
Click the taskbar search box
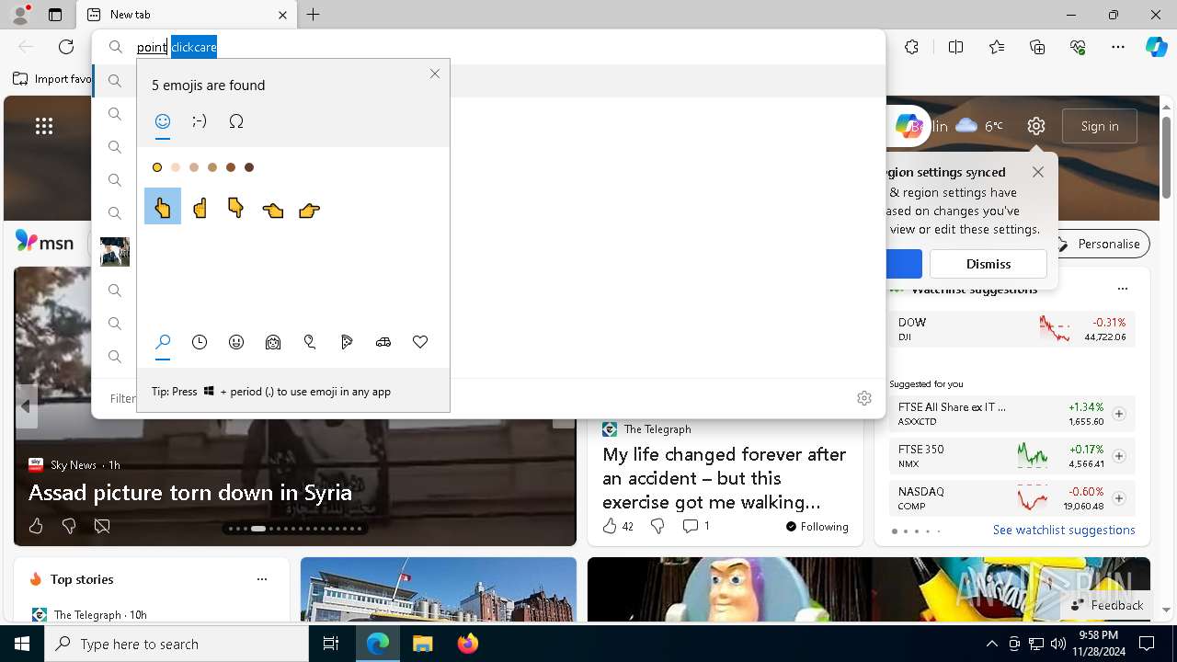[177, 644]
